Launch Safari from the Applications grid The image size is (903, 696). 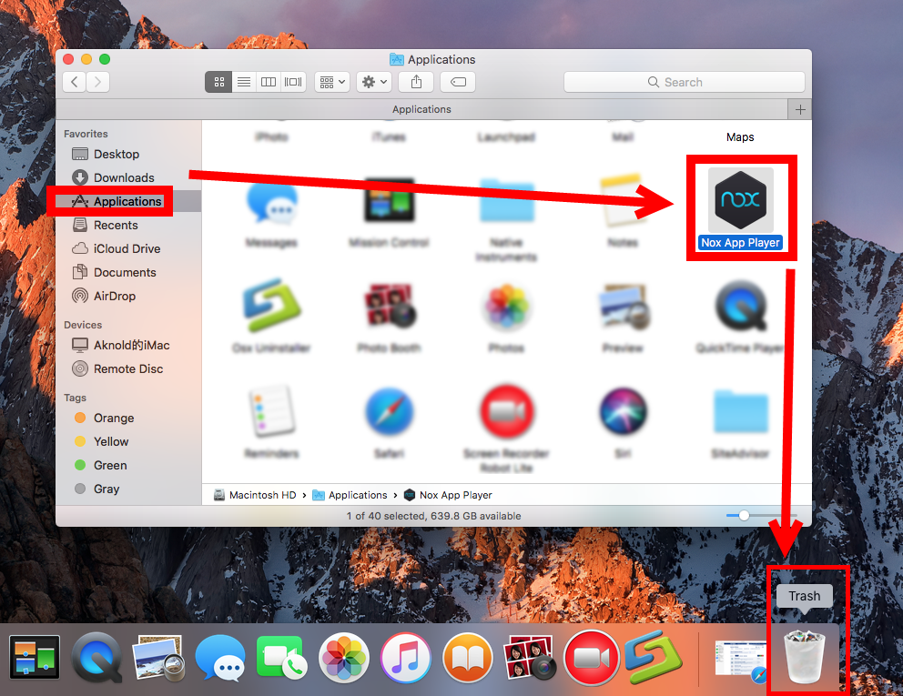[390, 409]
